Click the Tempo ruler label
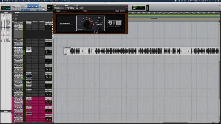 point(16,15)
